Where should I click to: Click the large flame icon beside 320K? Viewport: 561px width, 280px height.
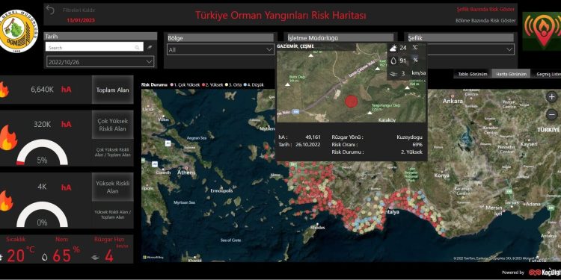coord(8,137)
